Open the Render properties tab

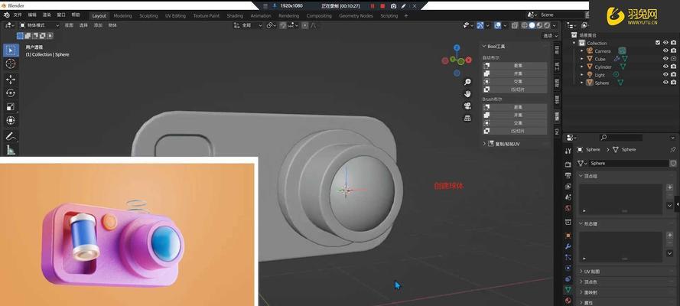tap(568, 164)
